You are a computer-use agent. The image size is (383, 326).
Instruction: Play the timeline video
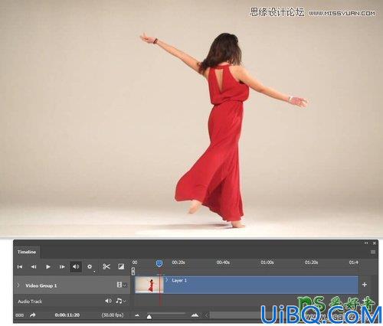[47, 267]
